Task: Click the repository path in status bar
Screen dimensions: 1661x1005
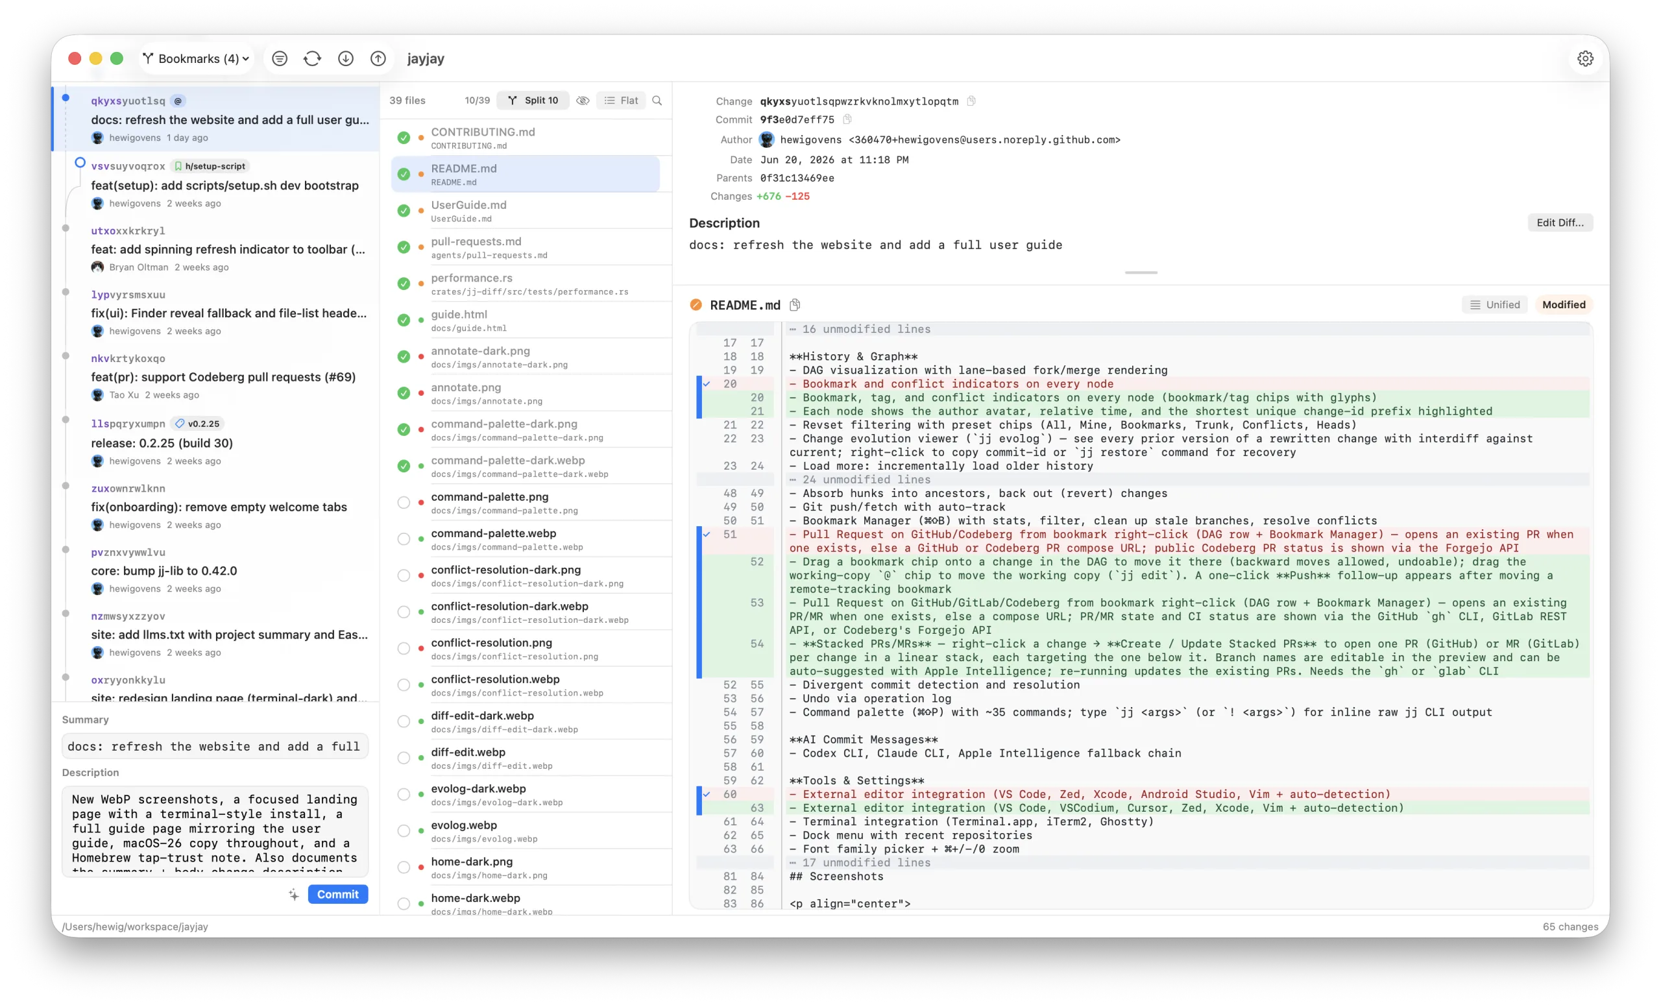Action: click(x=135, y=926)
